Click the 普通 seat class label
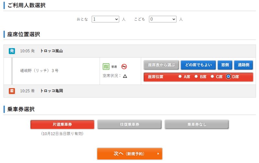This screenshot has height=163, width=259. click(114, 67)
